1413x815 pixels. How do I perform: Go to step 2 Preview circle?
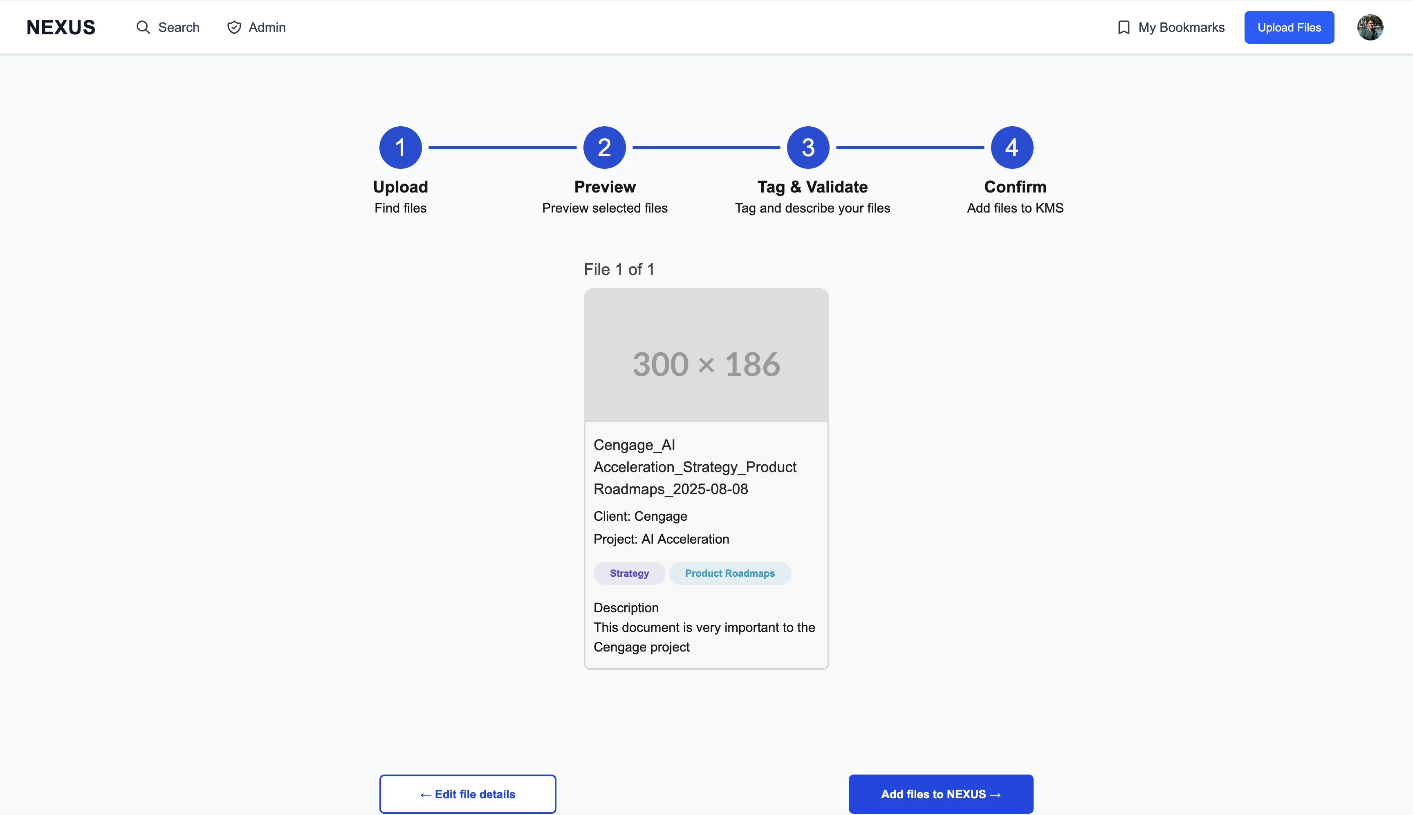604,147
